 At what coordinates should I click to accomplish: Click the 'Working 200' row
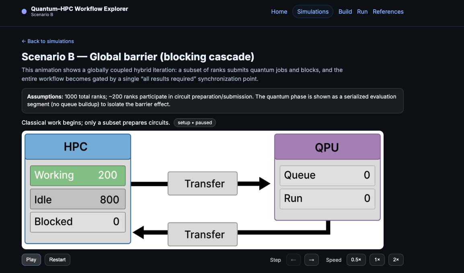click(x=77, y=175)
